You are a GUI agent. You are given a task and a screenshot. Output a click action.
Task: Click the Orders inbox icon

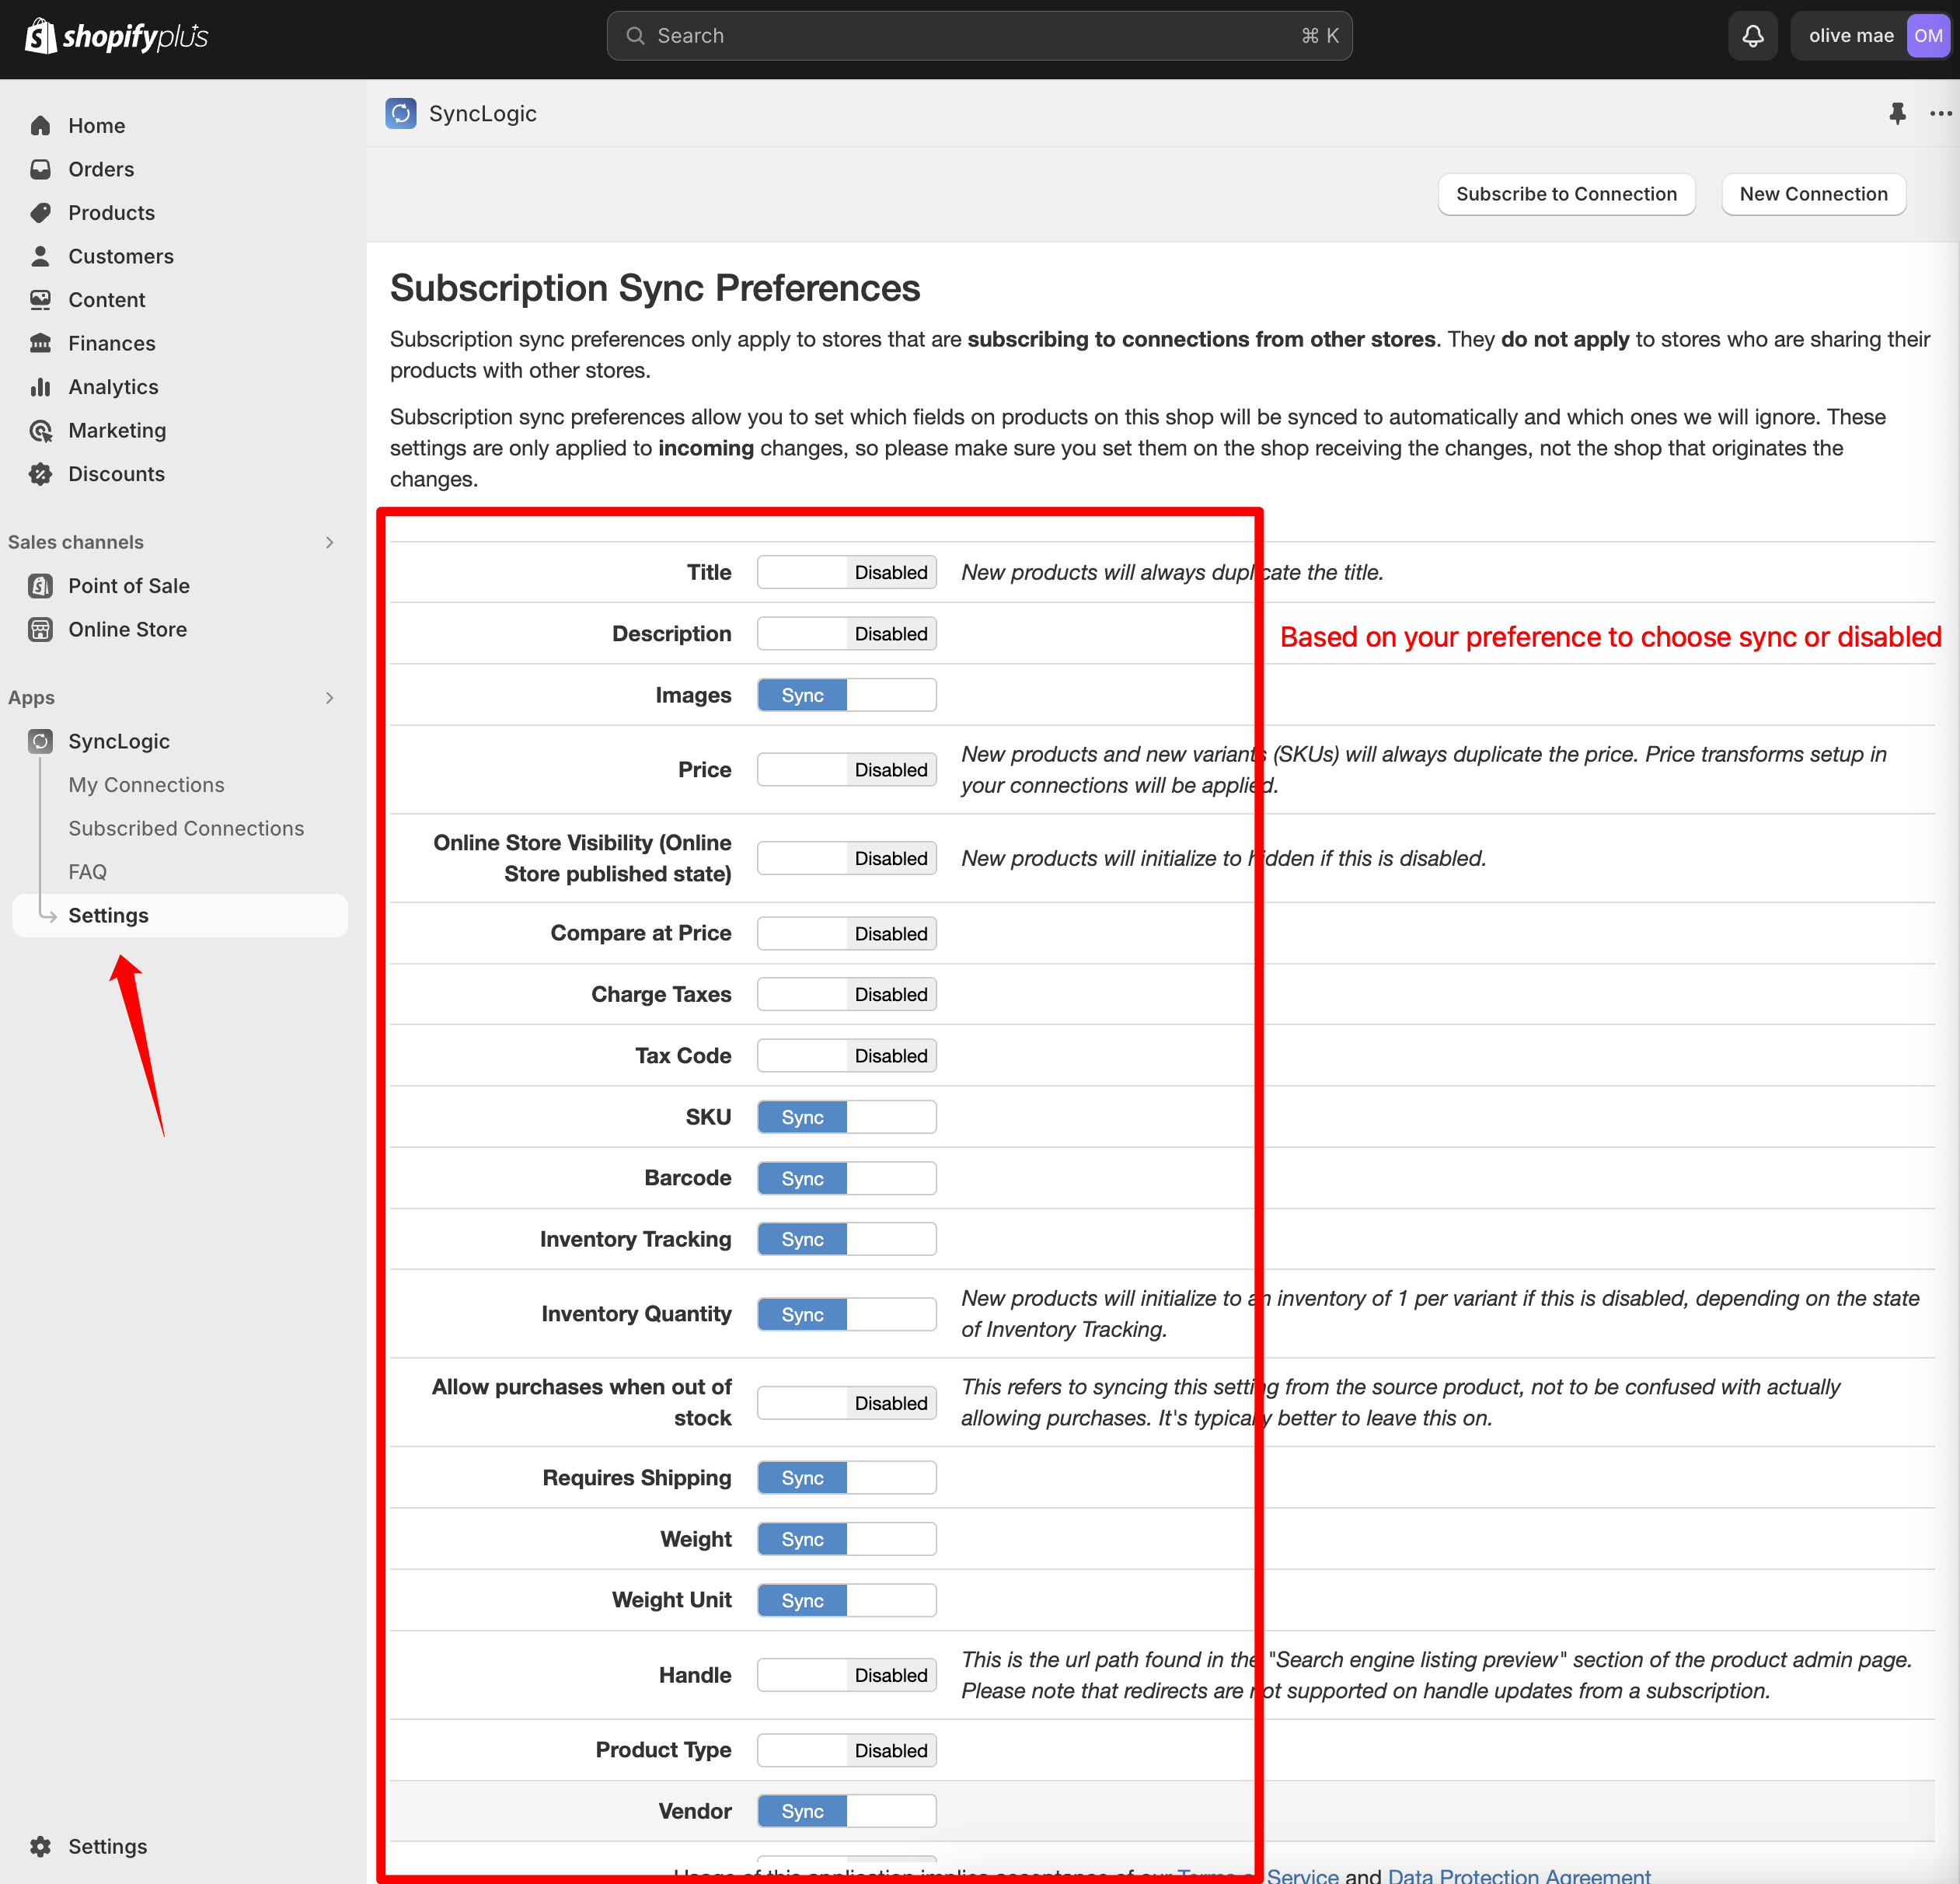40,169
